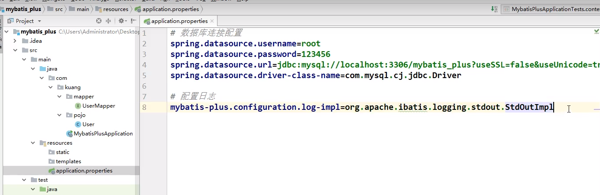This screenshot has width=600, height=195.
Task: Open Project panel gear settings
Action: (122, 21)
